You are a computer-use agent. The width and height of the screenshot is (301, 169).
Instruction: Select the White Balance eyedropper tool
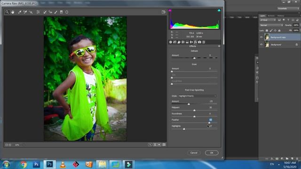point(20,12)
